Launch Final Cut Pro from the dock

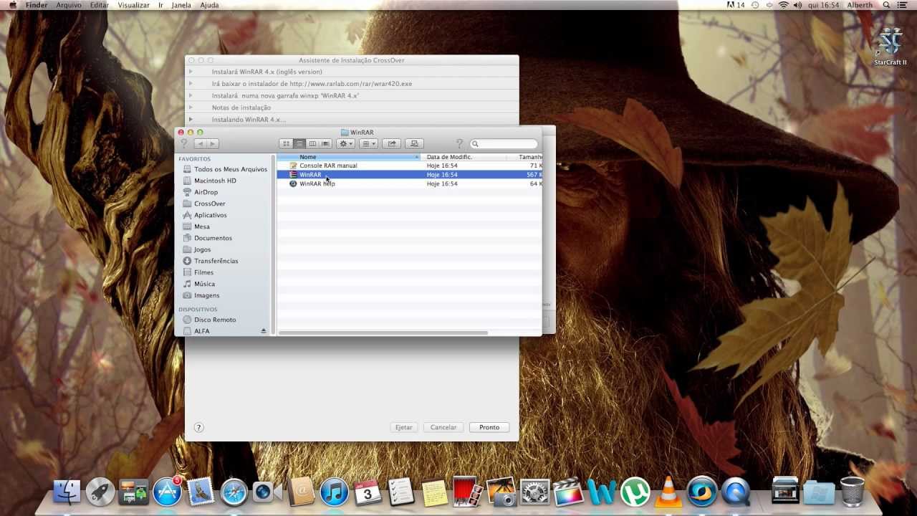pos(568,492)
